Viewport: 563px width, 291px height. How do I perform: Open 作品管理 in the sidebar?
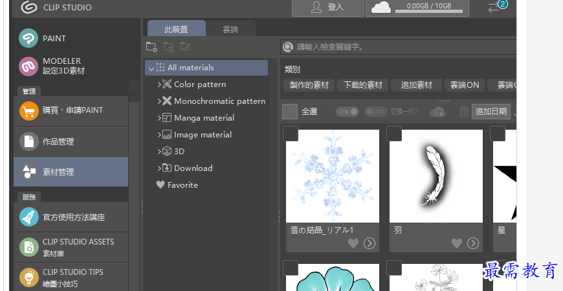(x=71, y=142)
